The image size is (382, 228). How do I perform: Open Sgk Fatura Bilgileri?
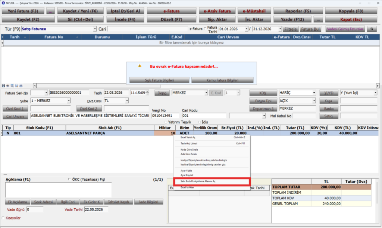click(159, 80)
